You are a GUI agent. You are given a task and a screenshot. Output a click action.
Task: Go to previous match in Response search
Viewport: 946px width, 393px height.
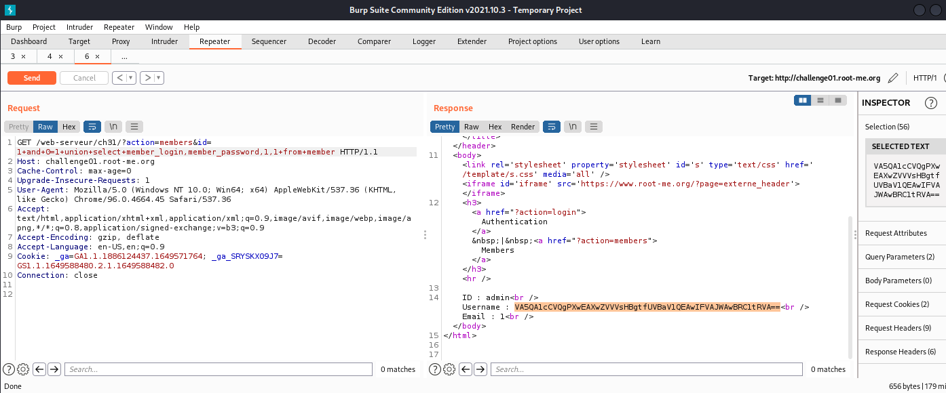tap(466, 369)
